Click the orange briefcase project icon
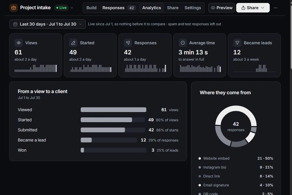The height and width of the screenshot is (195, 292). pos(14,8)
